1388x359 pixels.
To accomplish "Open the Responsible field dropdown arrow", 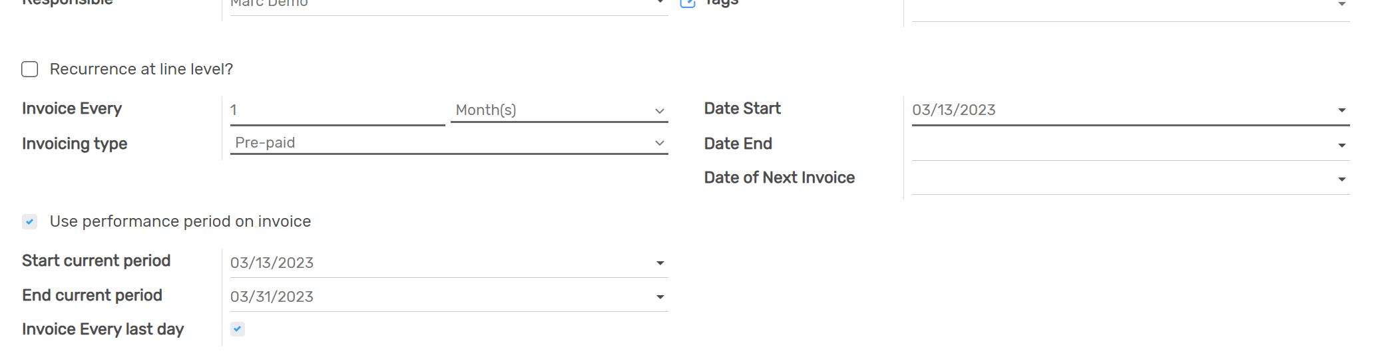I will 660,3.
